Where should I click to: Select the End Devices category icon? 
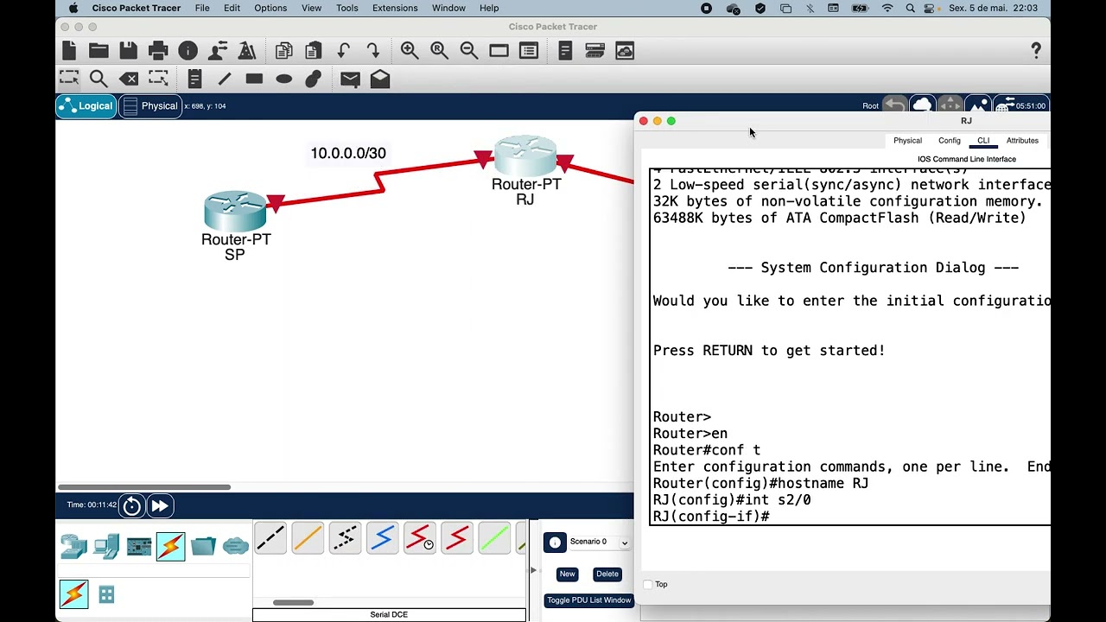106,546
